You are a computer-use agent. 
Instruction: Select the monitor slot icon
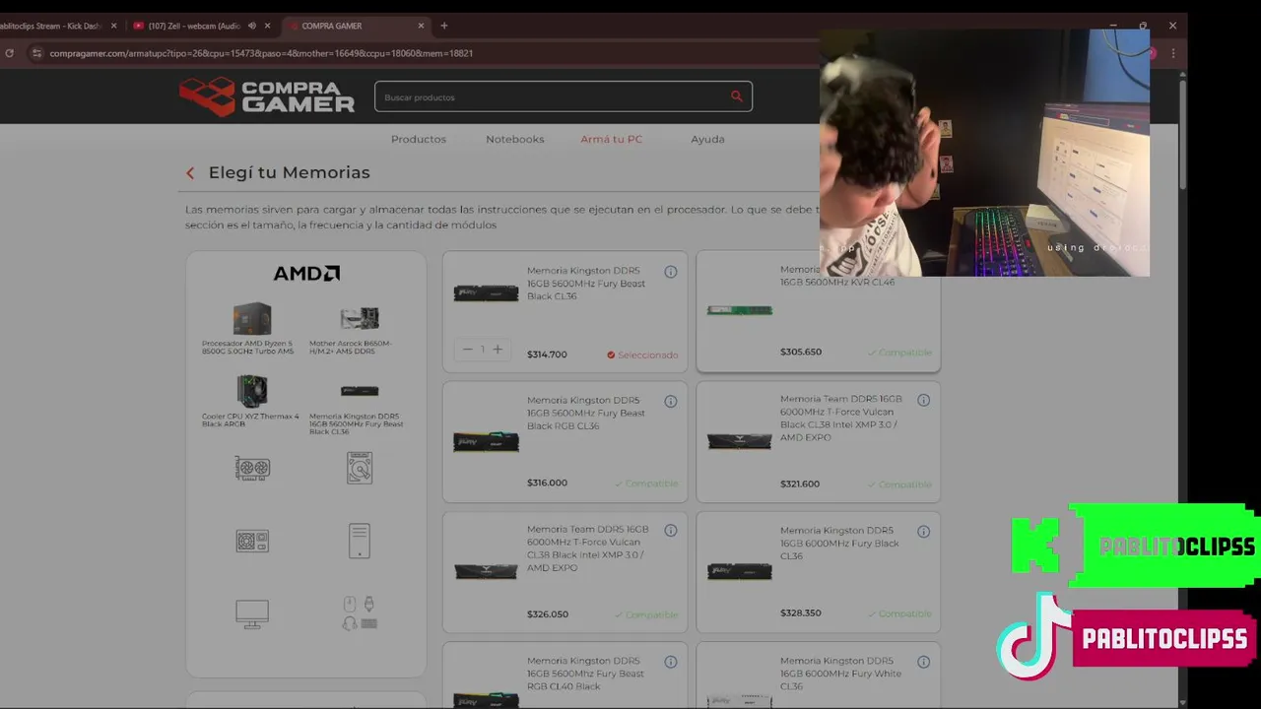coord(252,614)
